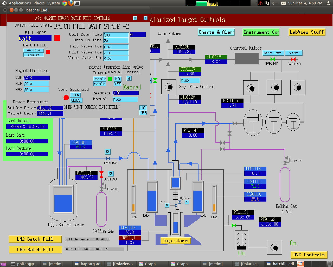Open the System menu

point(54,3)
